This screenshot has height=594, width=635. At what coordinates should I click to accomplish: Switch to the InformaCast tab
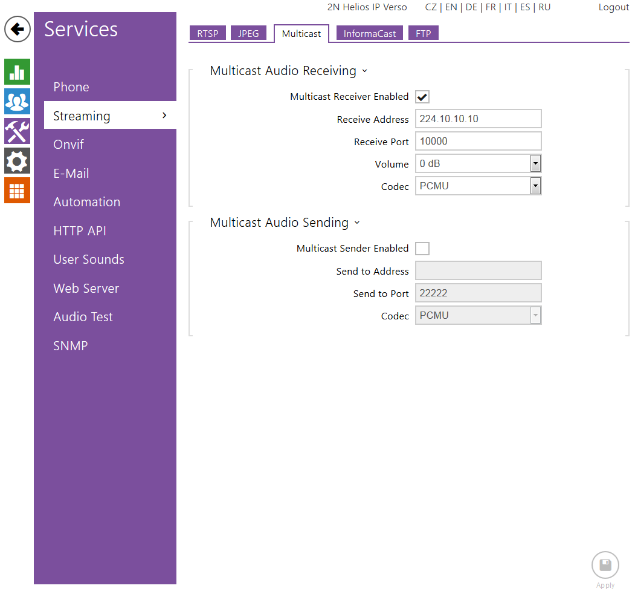click(x=369, y=33)
